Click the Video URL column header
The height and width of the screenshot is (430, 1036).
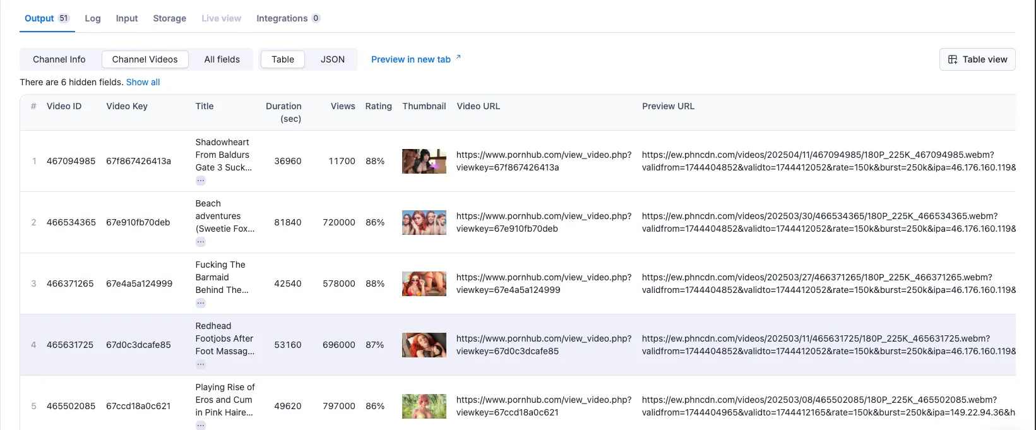click(478, 106)
